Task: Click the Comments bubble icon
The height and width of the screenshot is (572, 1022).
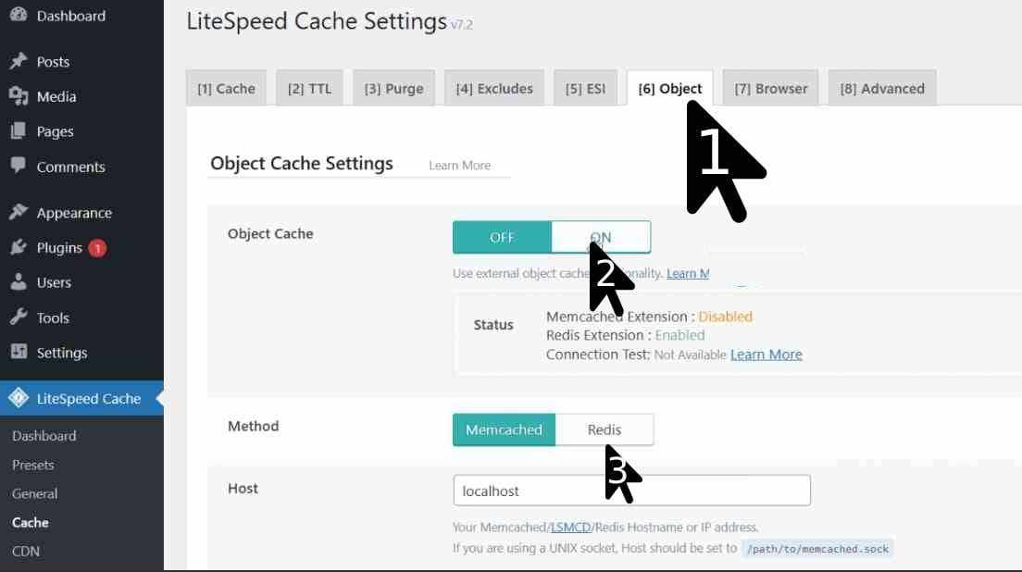Action: point(18,167)
